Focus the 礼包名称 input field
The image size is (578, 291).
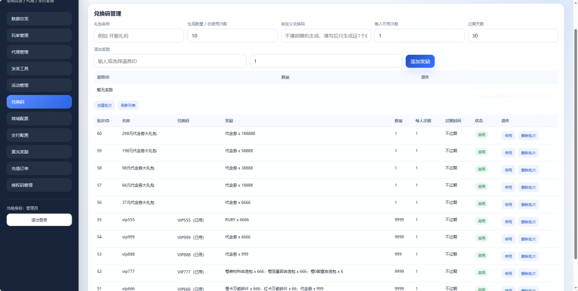[x=139, y=36]
